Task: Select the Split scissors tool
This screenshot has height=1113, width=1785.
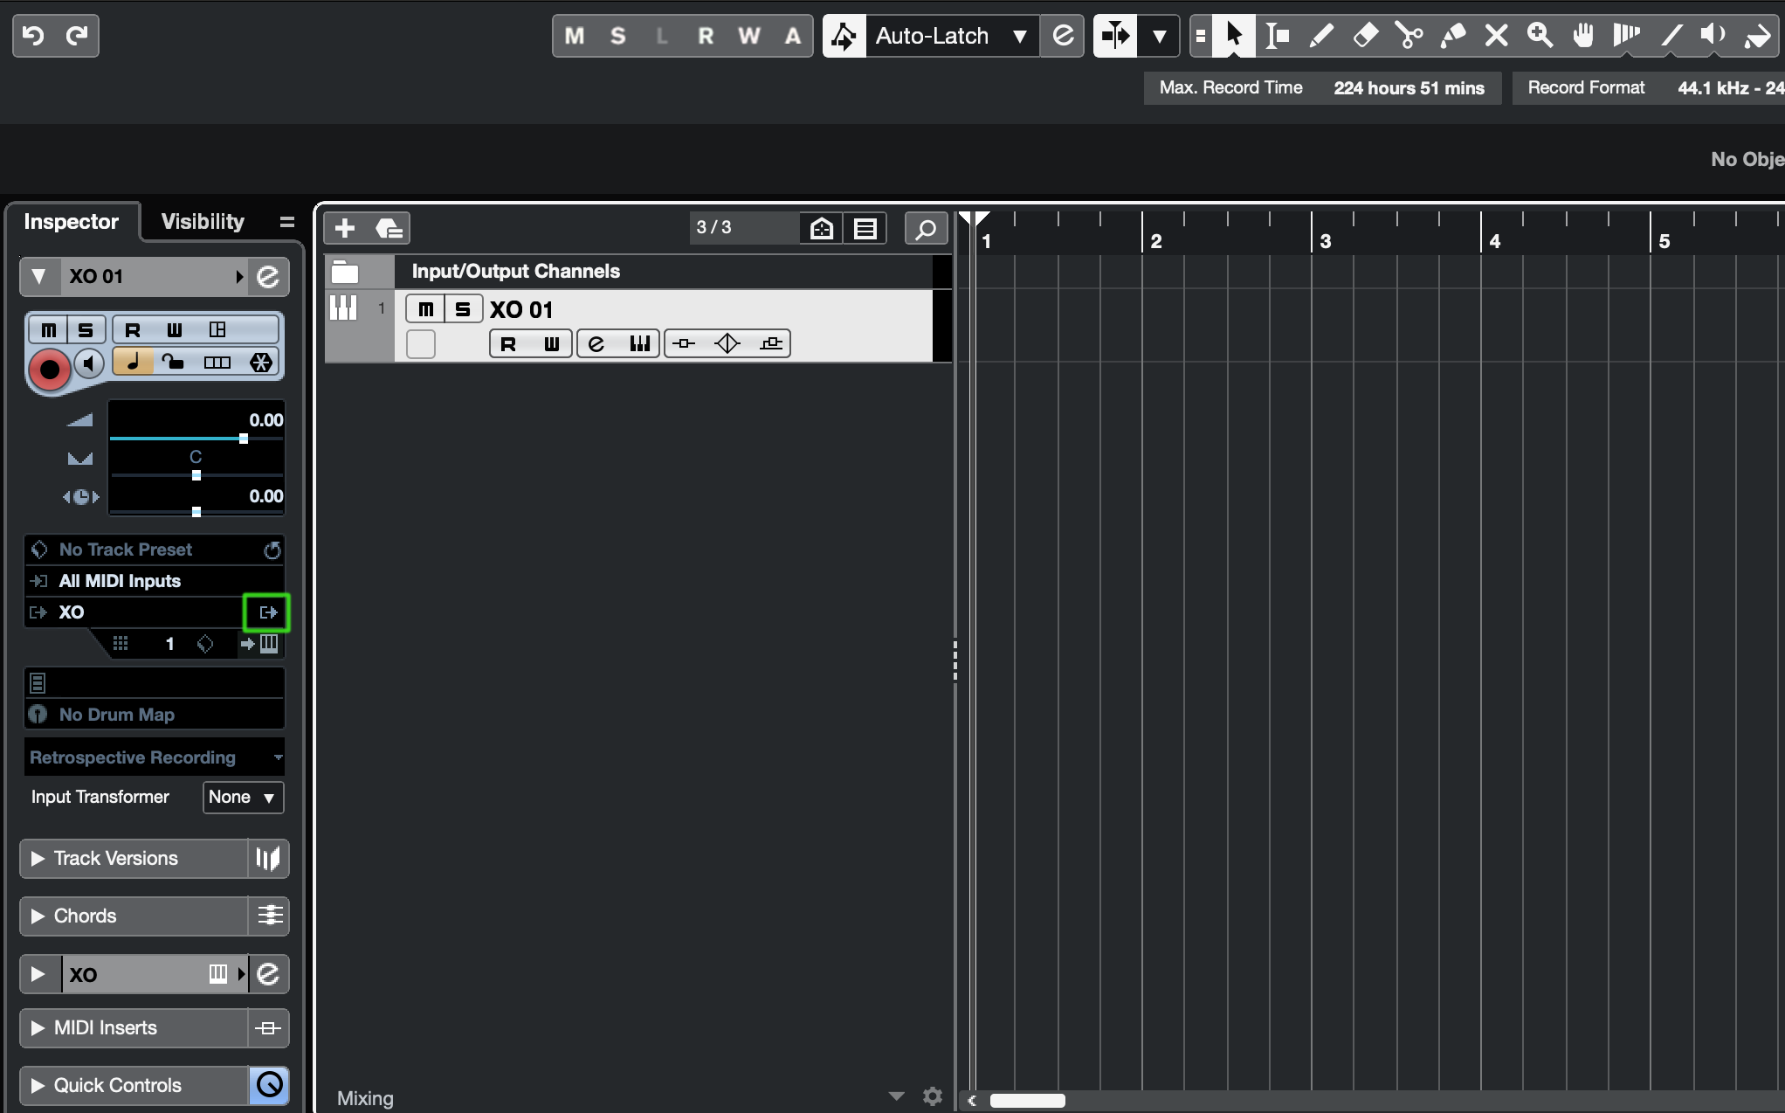Action: click(x=1409, y=36)
